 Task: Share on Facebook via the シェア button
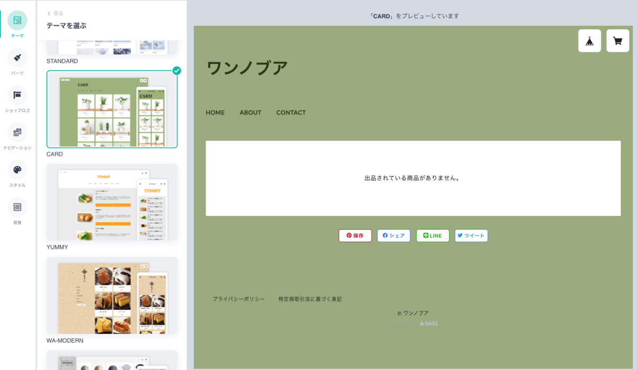click(393, 235)
